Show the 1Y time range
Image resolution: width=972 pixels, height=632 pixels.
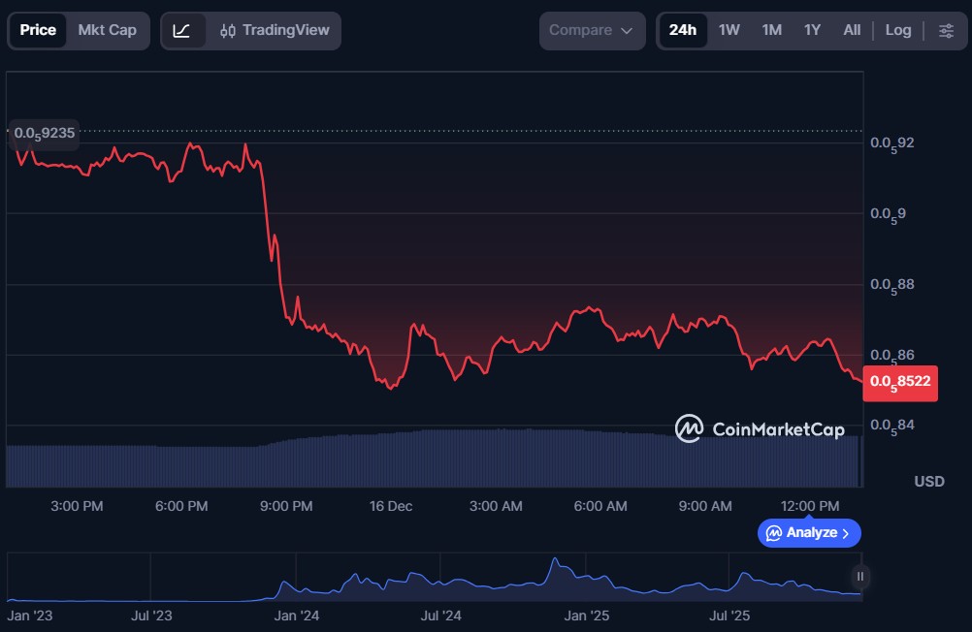point(812,30)
